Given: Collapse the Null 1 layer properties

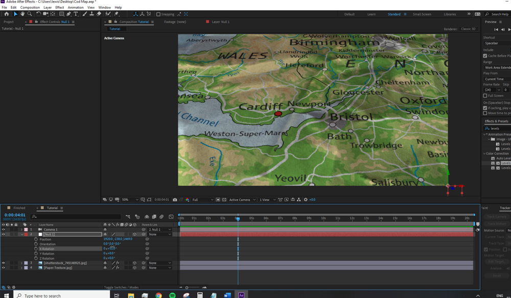Looking at the screenshot, I should (x=22, y=234).
